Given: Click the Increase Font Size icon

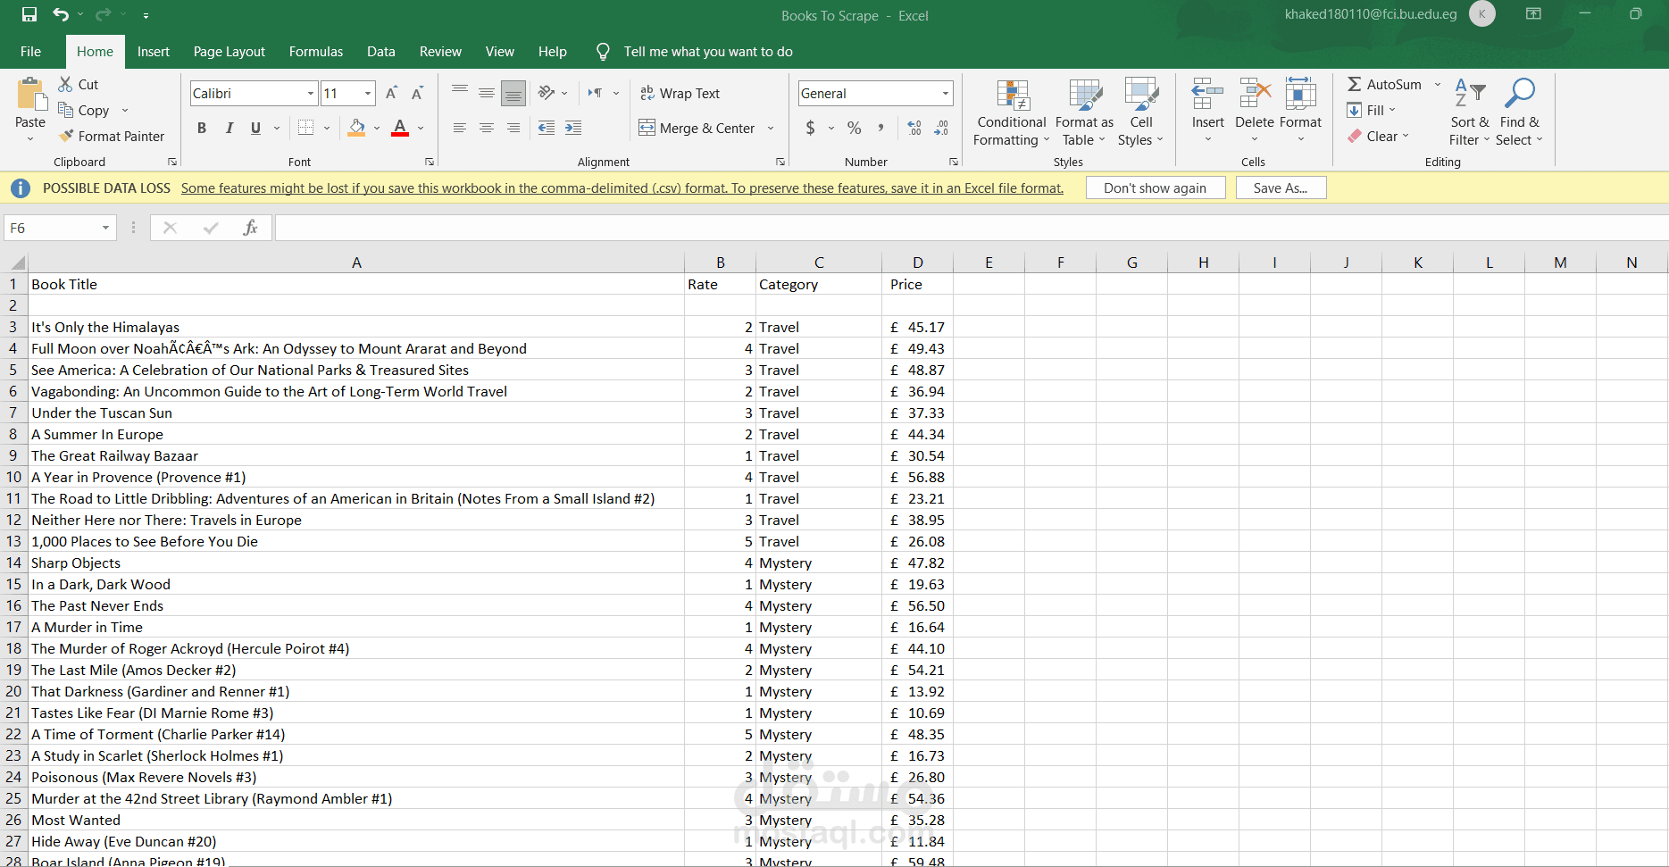Looking at the screenshot, I should (391, 93).
